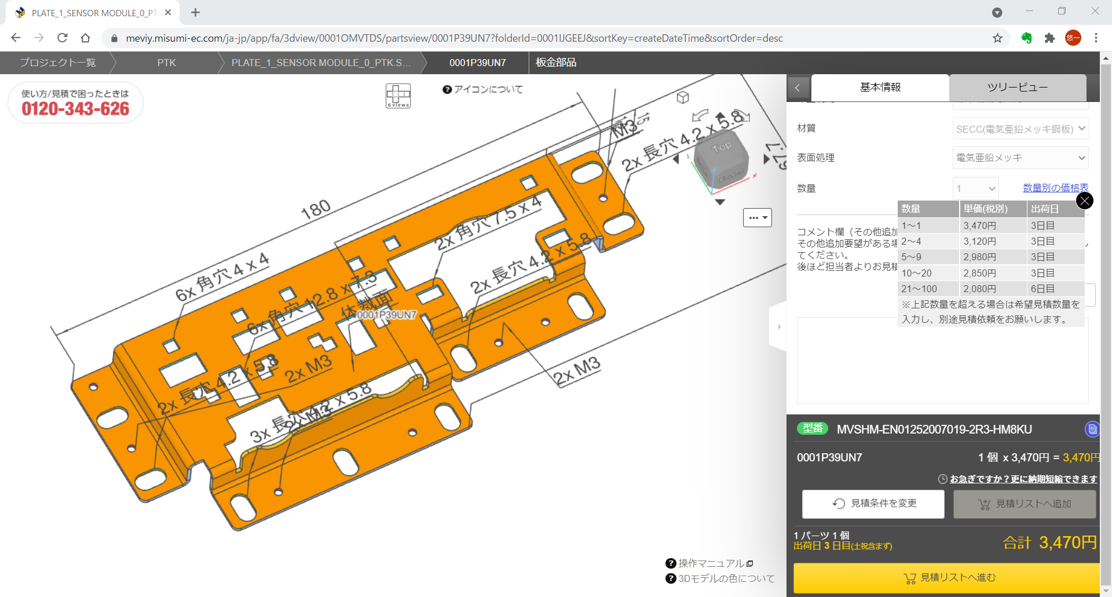Open the Chrome profile avatar
This screenshot has height=597, width=1112.
pyautogui.click(x=1073, y=38)
